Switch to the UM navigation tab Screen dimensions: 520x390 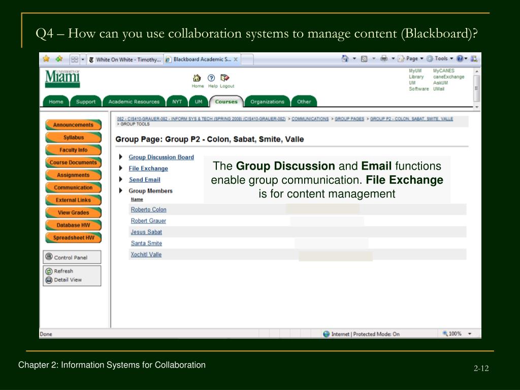point(199,102)
